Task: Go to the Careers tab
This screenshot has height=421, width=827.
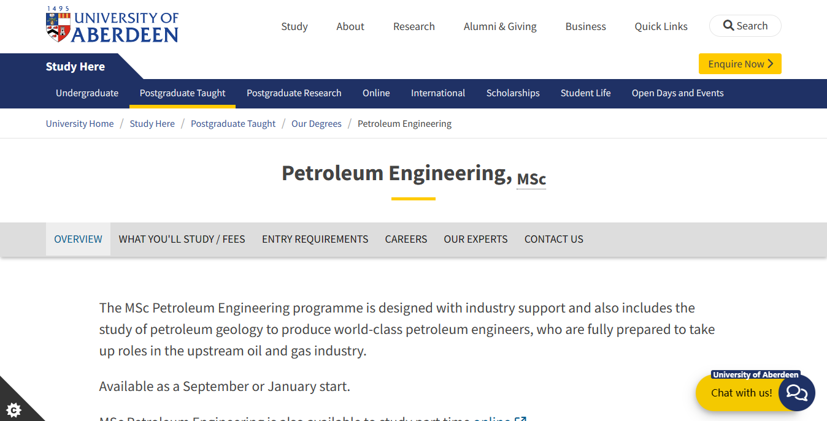Action: (x=406, y=239)
